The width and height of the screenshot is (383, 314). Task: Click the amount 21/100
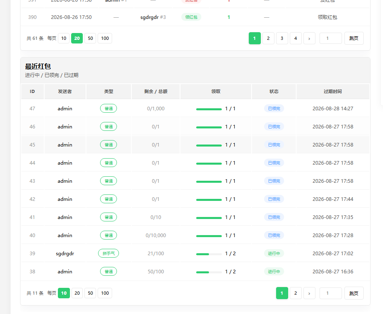pos(156,254)
